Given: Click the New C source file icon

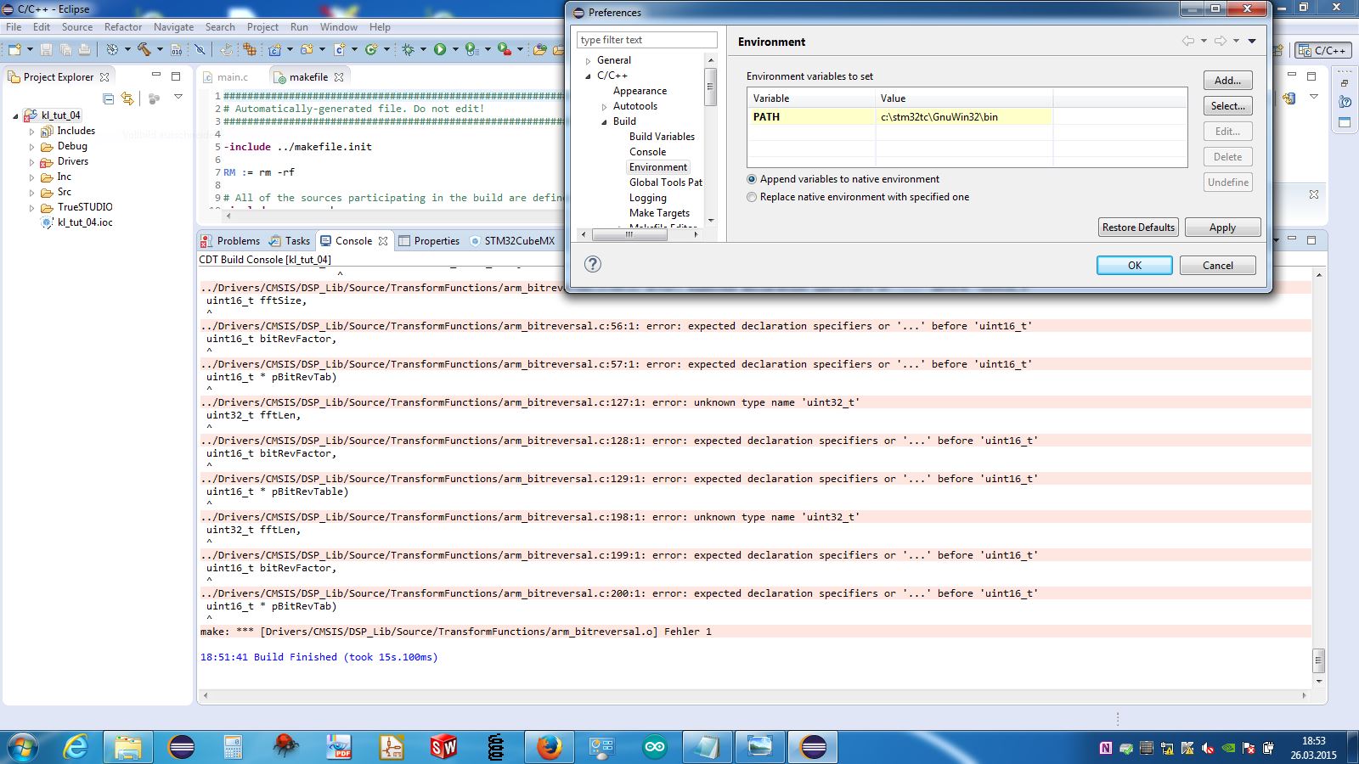Looking at the screenshot, I should click(x=339, y=49).
